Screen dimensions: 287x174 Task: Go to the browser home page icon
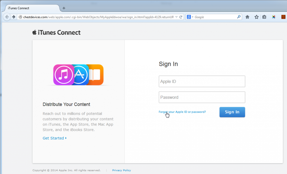(x=247, y=17)
